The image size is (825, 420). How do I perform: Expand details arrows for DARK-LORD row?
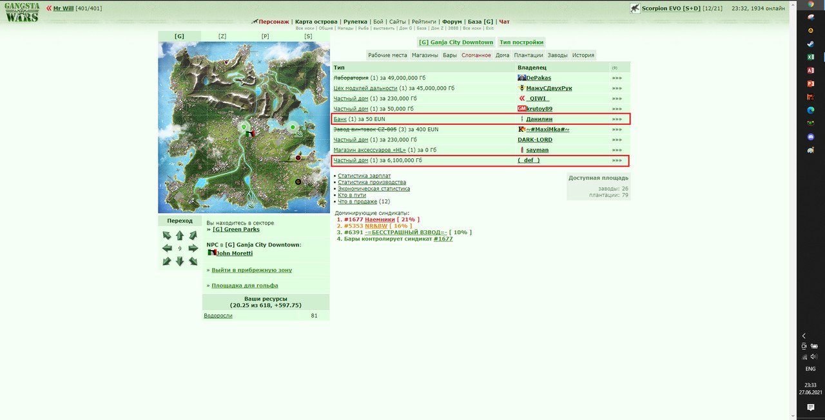click(x=617, y=140)
